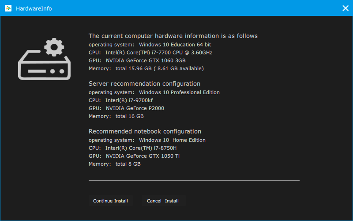353x221 pixels.
Task: Click the GeForce GTX 1050 Ti line
Action: 134,156
